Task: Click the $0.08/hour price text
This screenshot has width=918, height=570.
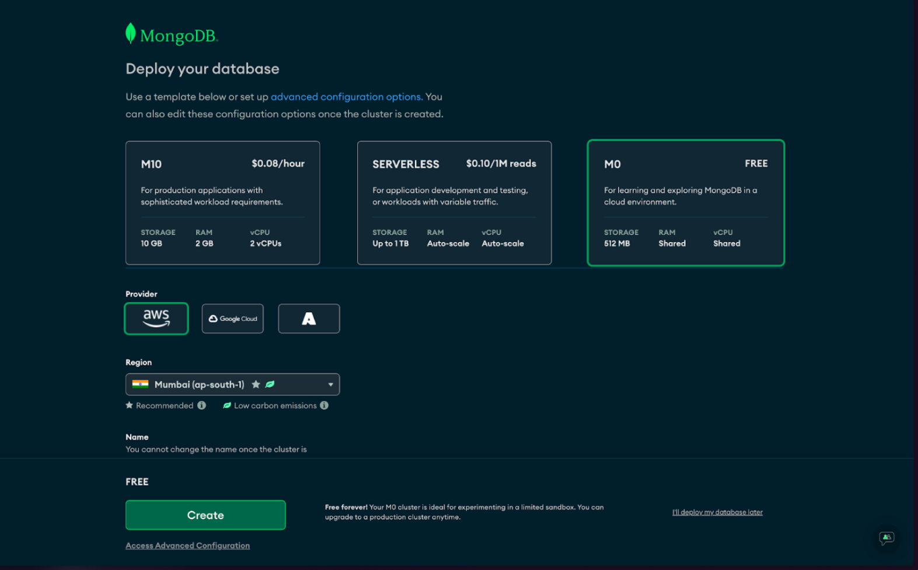Action: tap(278, 163)
